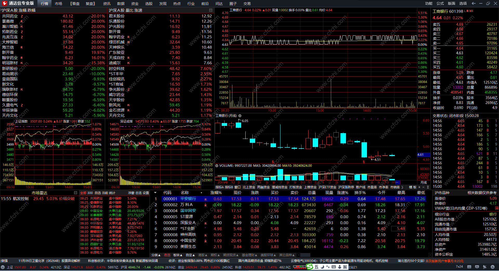Expand the 港股 menu tab
This screenshot has height=271, width=499.
203,255
